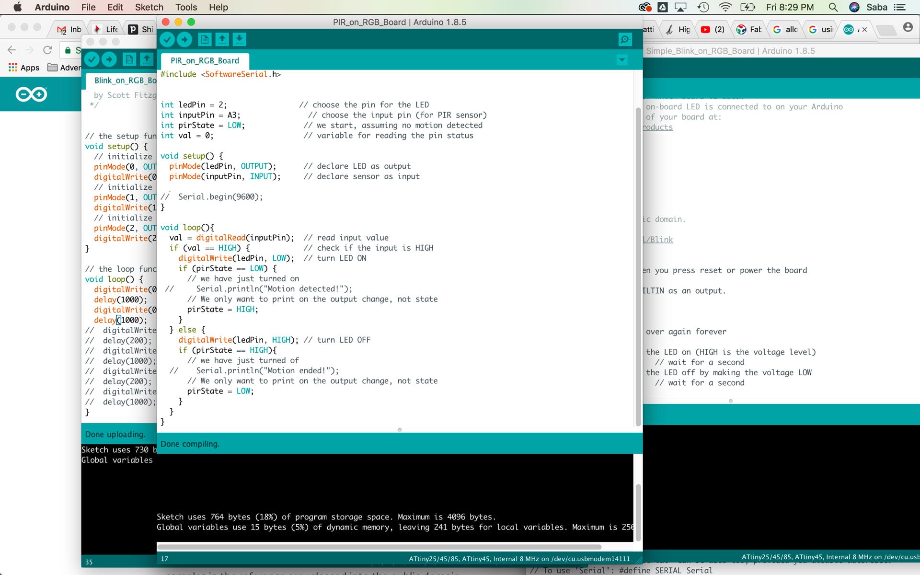Switch to Gmail Inbox browser tab
The height and width of the screenshot is (575, 920).
coord(69,29)
